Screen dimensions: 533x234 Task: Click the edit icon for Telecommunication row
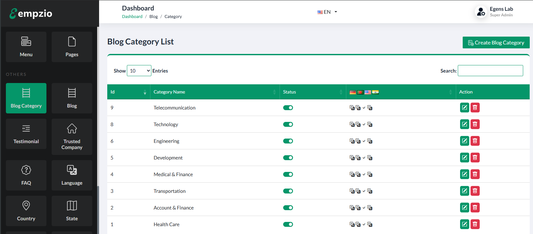pyautogui.click(x=464, y=108)
